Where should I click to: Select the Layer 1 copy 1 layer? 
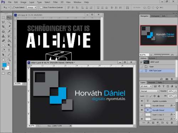click(x=158, y=115)
